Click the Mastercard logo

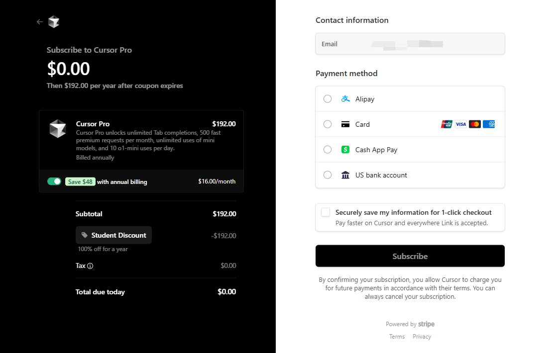pyautogui.click(x=475, y=124)
